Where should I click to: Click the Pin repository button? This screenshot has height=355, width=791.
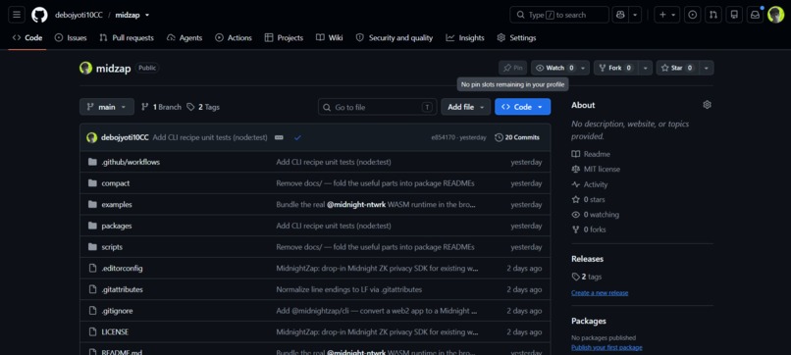(x=512, y=68)
